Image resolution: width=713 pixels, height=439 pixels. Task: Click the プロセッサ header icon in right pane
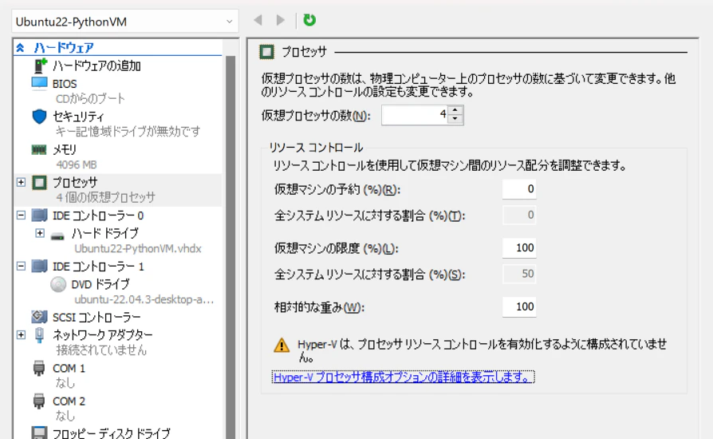(267, 52)
